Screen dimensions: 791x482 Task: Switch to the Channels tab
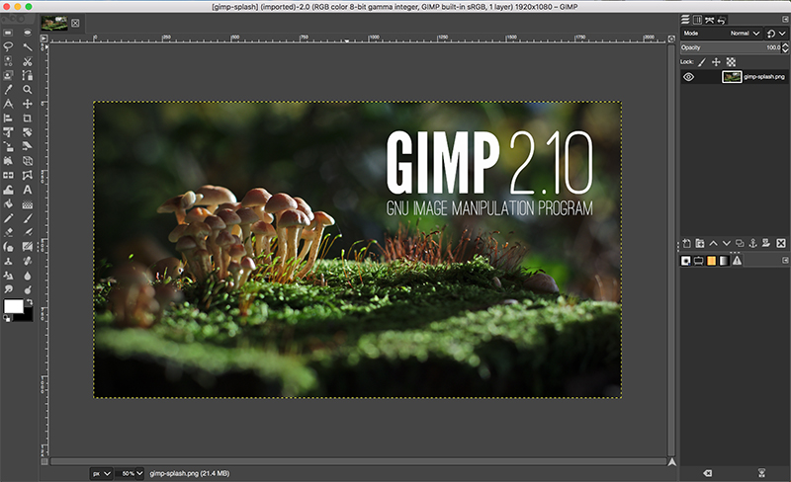697,20
